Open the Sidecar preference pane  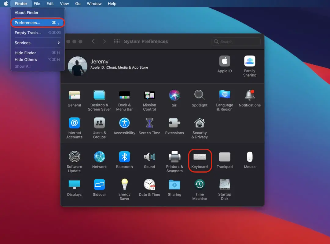click(99, 188)
